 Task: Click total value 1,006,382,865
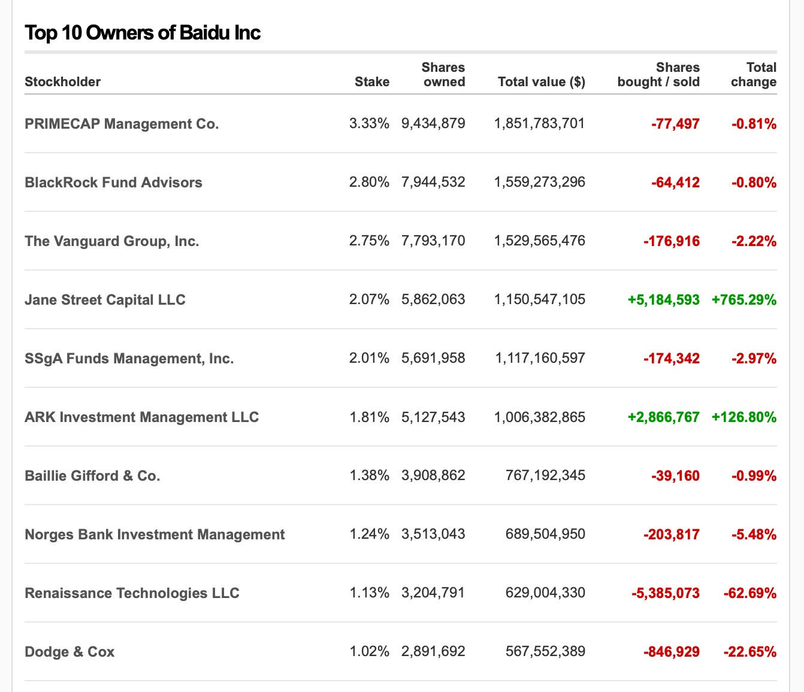(540, 417)
